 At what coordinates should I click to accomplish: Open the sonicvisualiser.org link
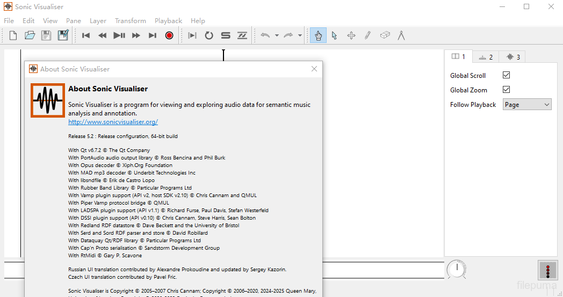[113, 122]
